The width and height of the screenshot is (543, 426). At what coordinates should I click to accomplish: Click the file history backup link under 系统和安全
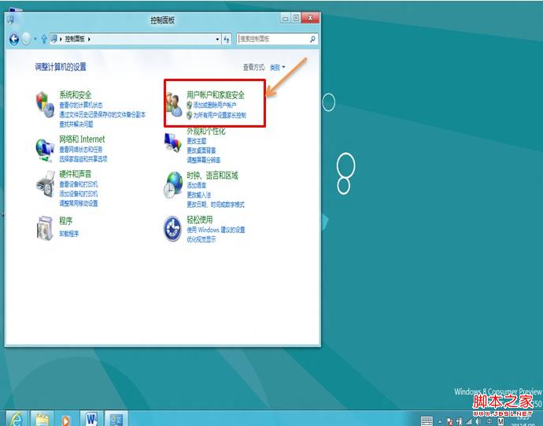(x=102, y=115)
